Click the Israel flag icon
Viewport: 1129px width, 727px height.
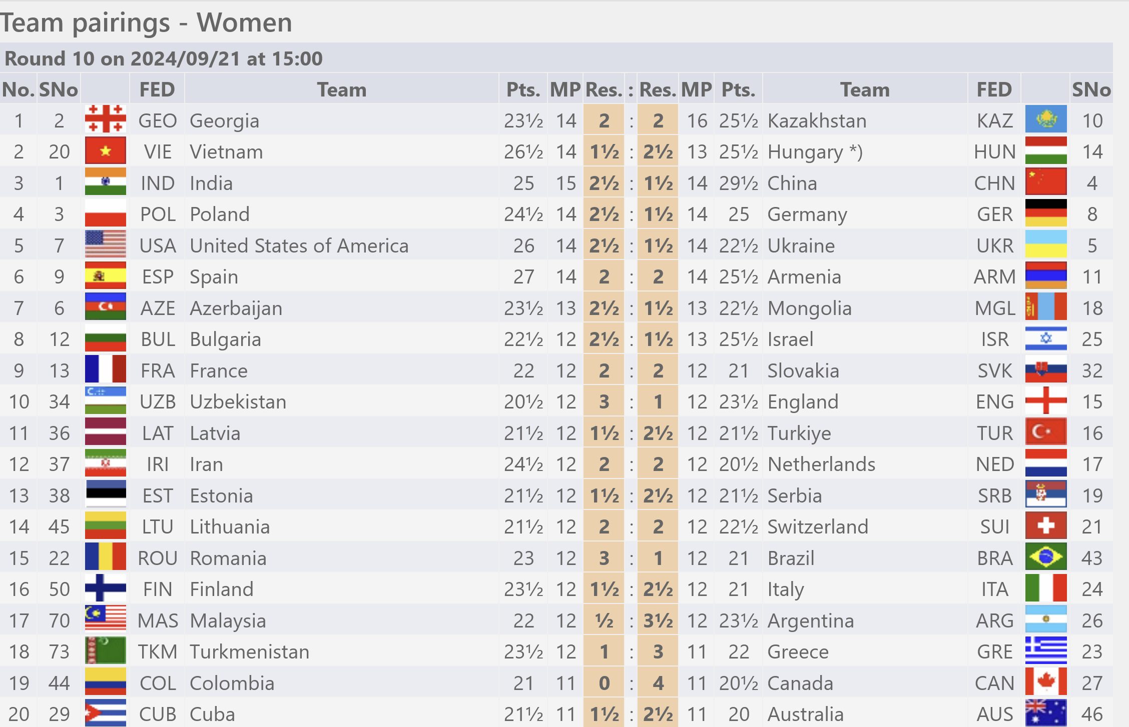pyautogui.click(x=1045, y=338)
